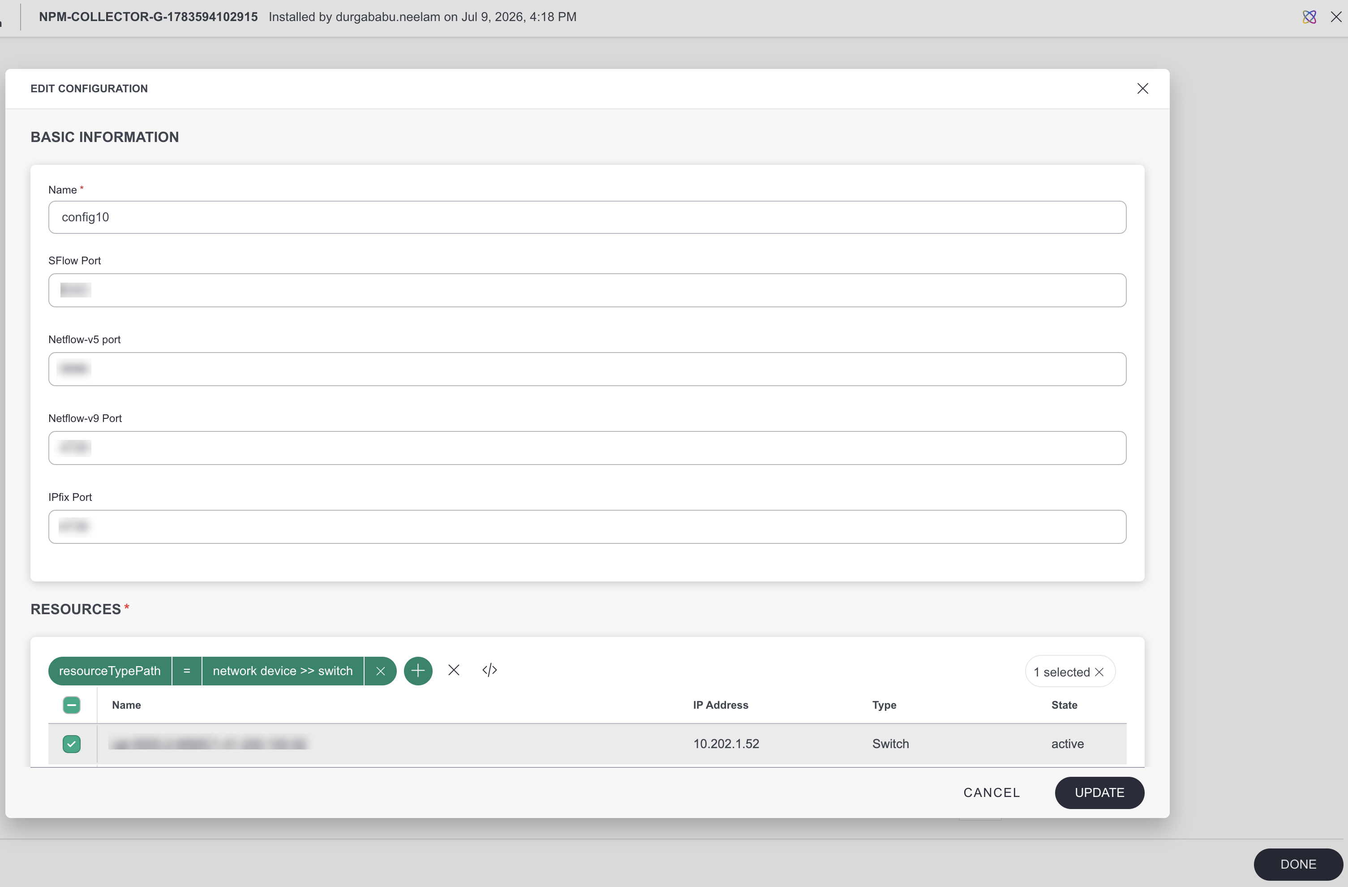1348x887 pixels.
Task: Select the active state cell
Action: pos(1068,744)
